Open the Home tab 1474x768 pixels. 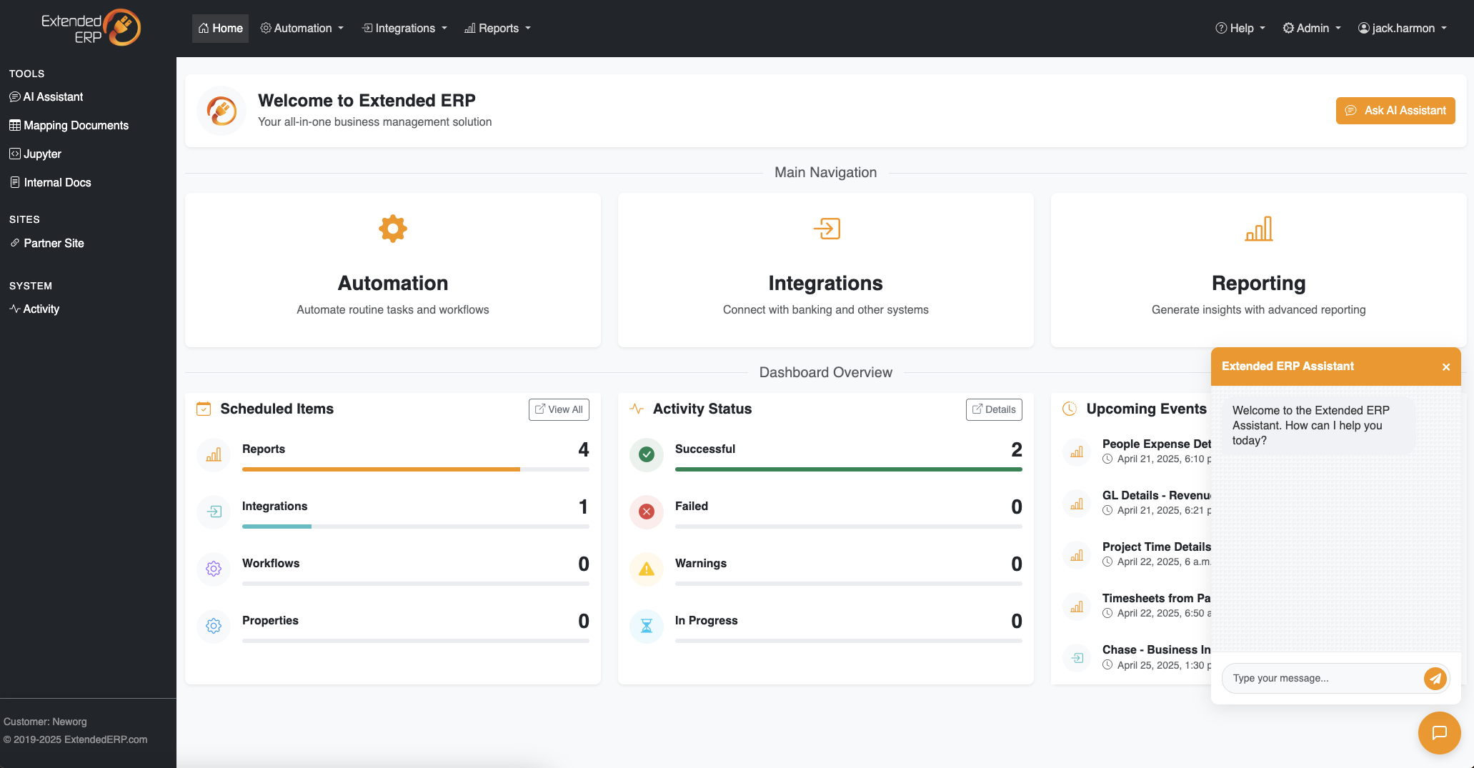click(220, 29)
